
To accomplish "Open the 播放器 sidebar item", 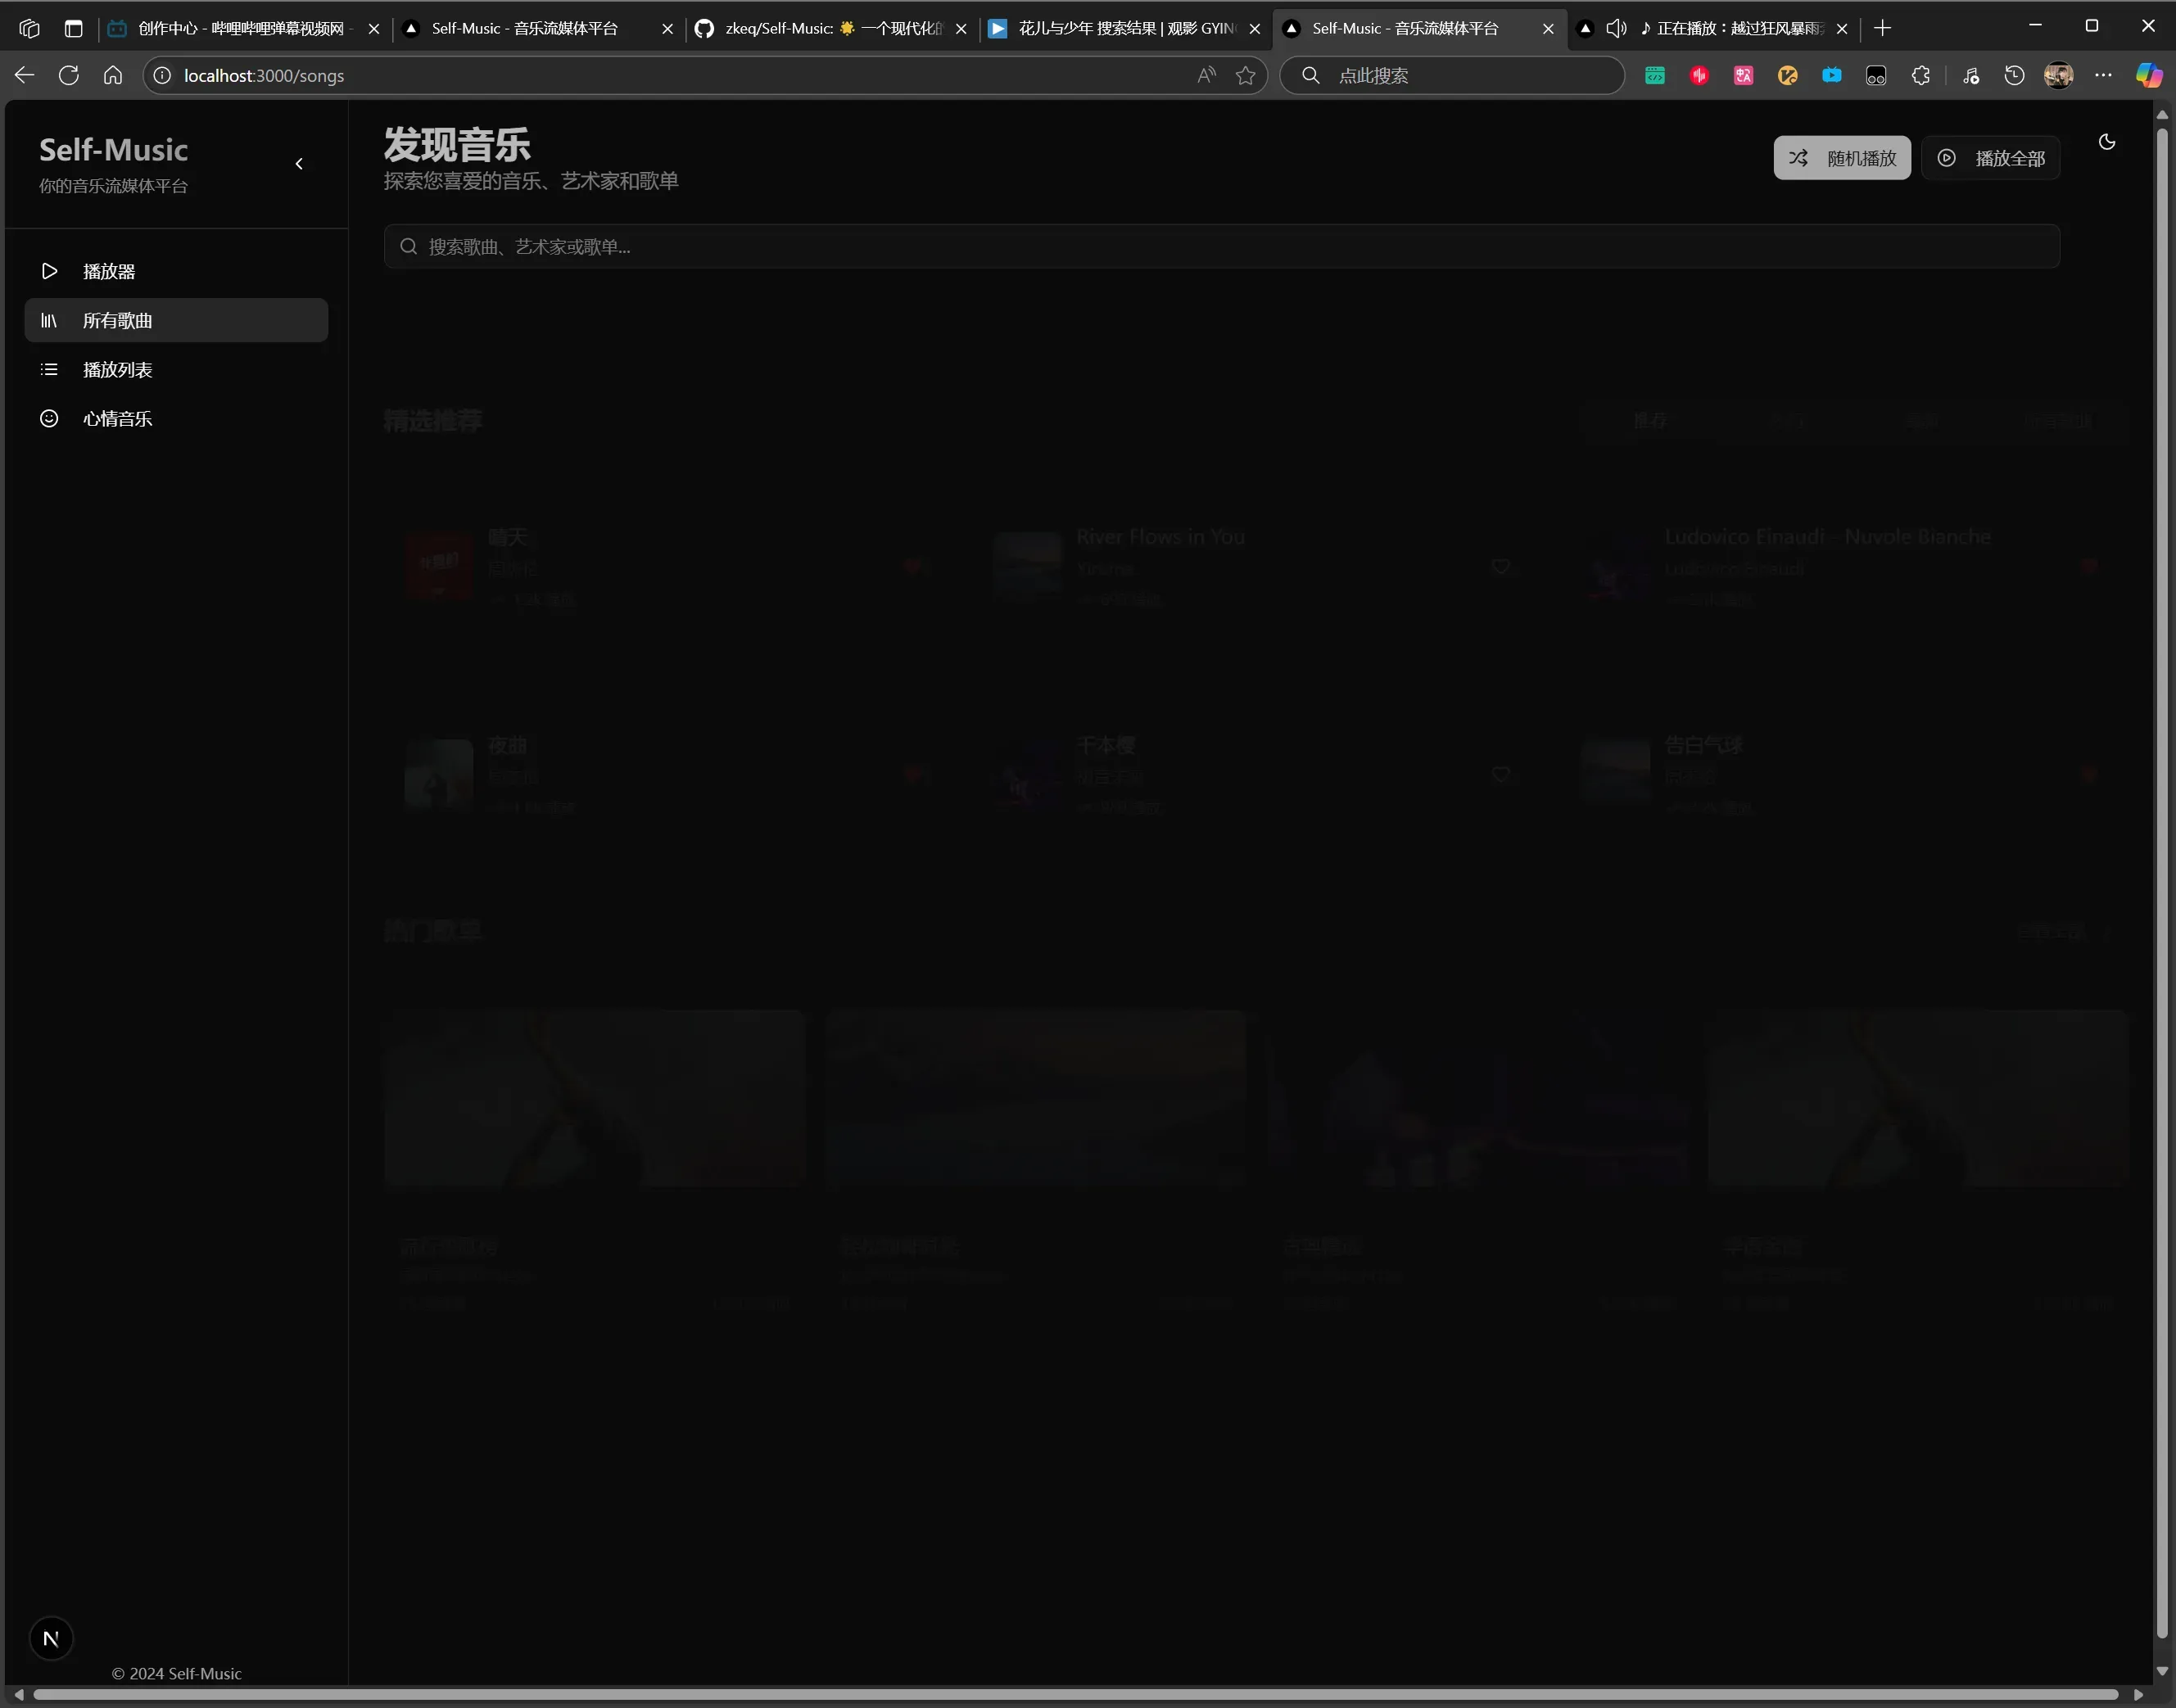I will pos(108,271).
